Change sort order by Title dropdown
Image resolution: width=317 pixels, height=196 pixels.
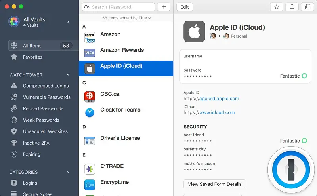tap(127, 18)
